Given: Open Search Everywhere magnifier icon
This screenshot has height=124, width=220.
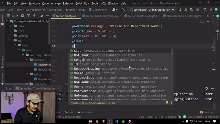Looking at the screenshot, I should click(205, 10).
